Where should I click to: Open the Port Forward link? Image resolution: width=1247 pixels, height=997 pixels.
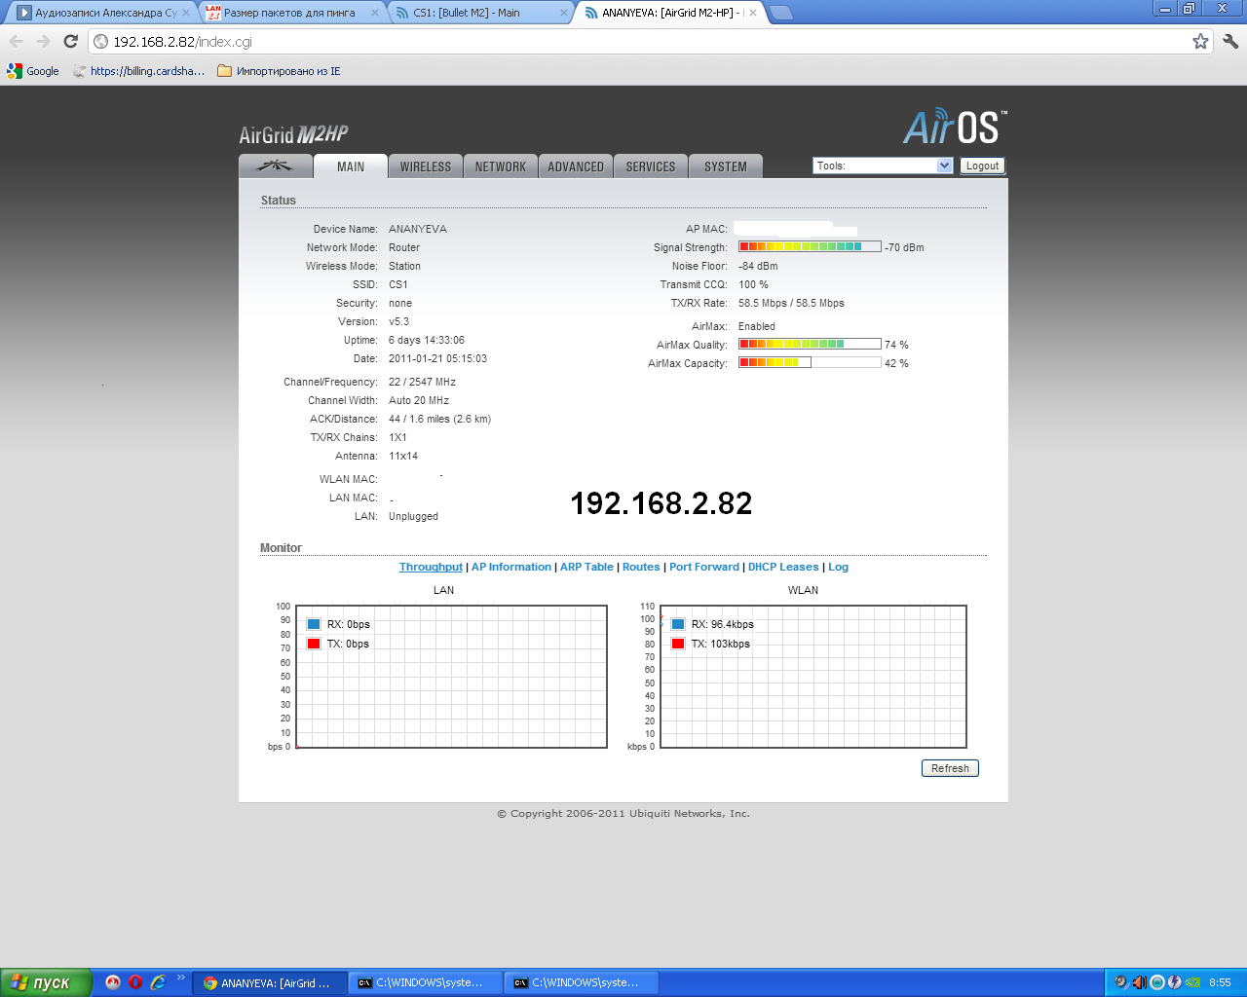[704, 567]
